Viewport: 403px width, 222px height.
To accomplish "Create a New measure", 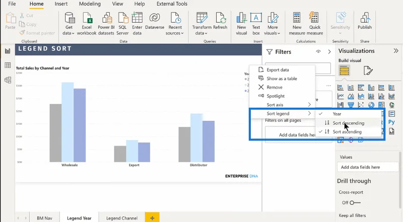I will (297, 24).
